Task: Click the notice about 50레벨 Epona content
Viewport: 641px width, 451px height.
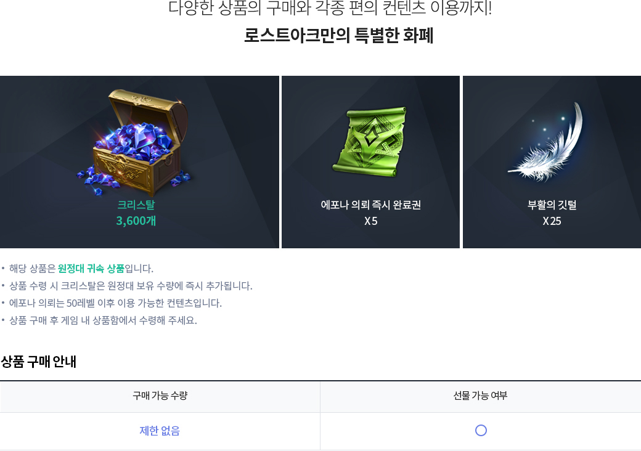Action: 115,303
